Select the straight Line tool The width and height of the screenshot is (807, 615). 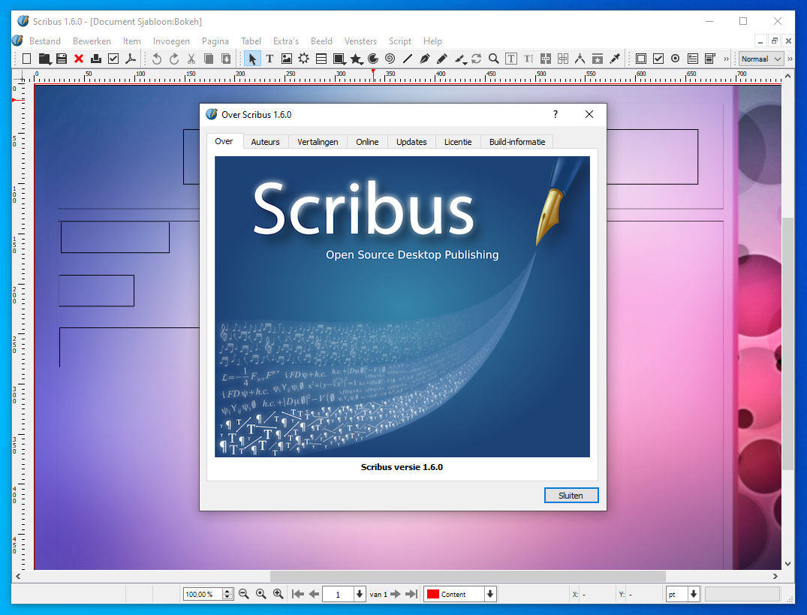point(408,59)
